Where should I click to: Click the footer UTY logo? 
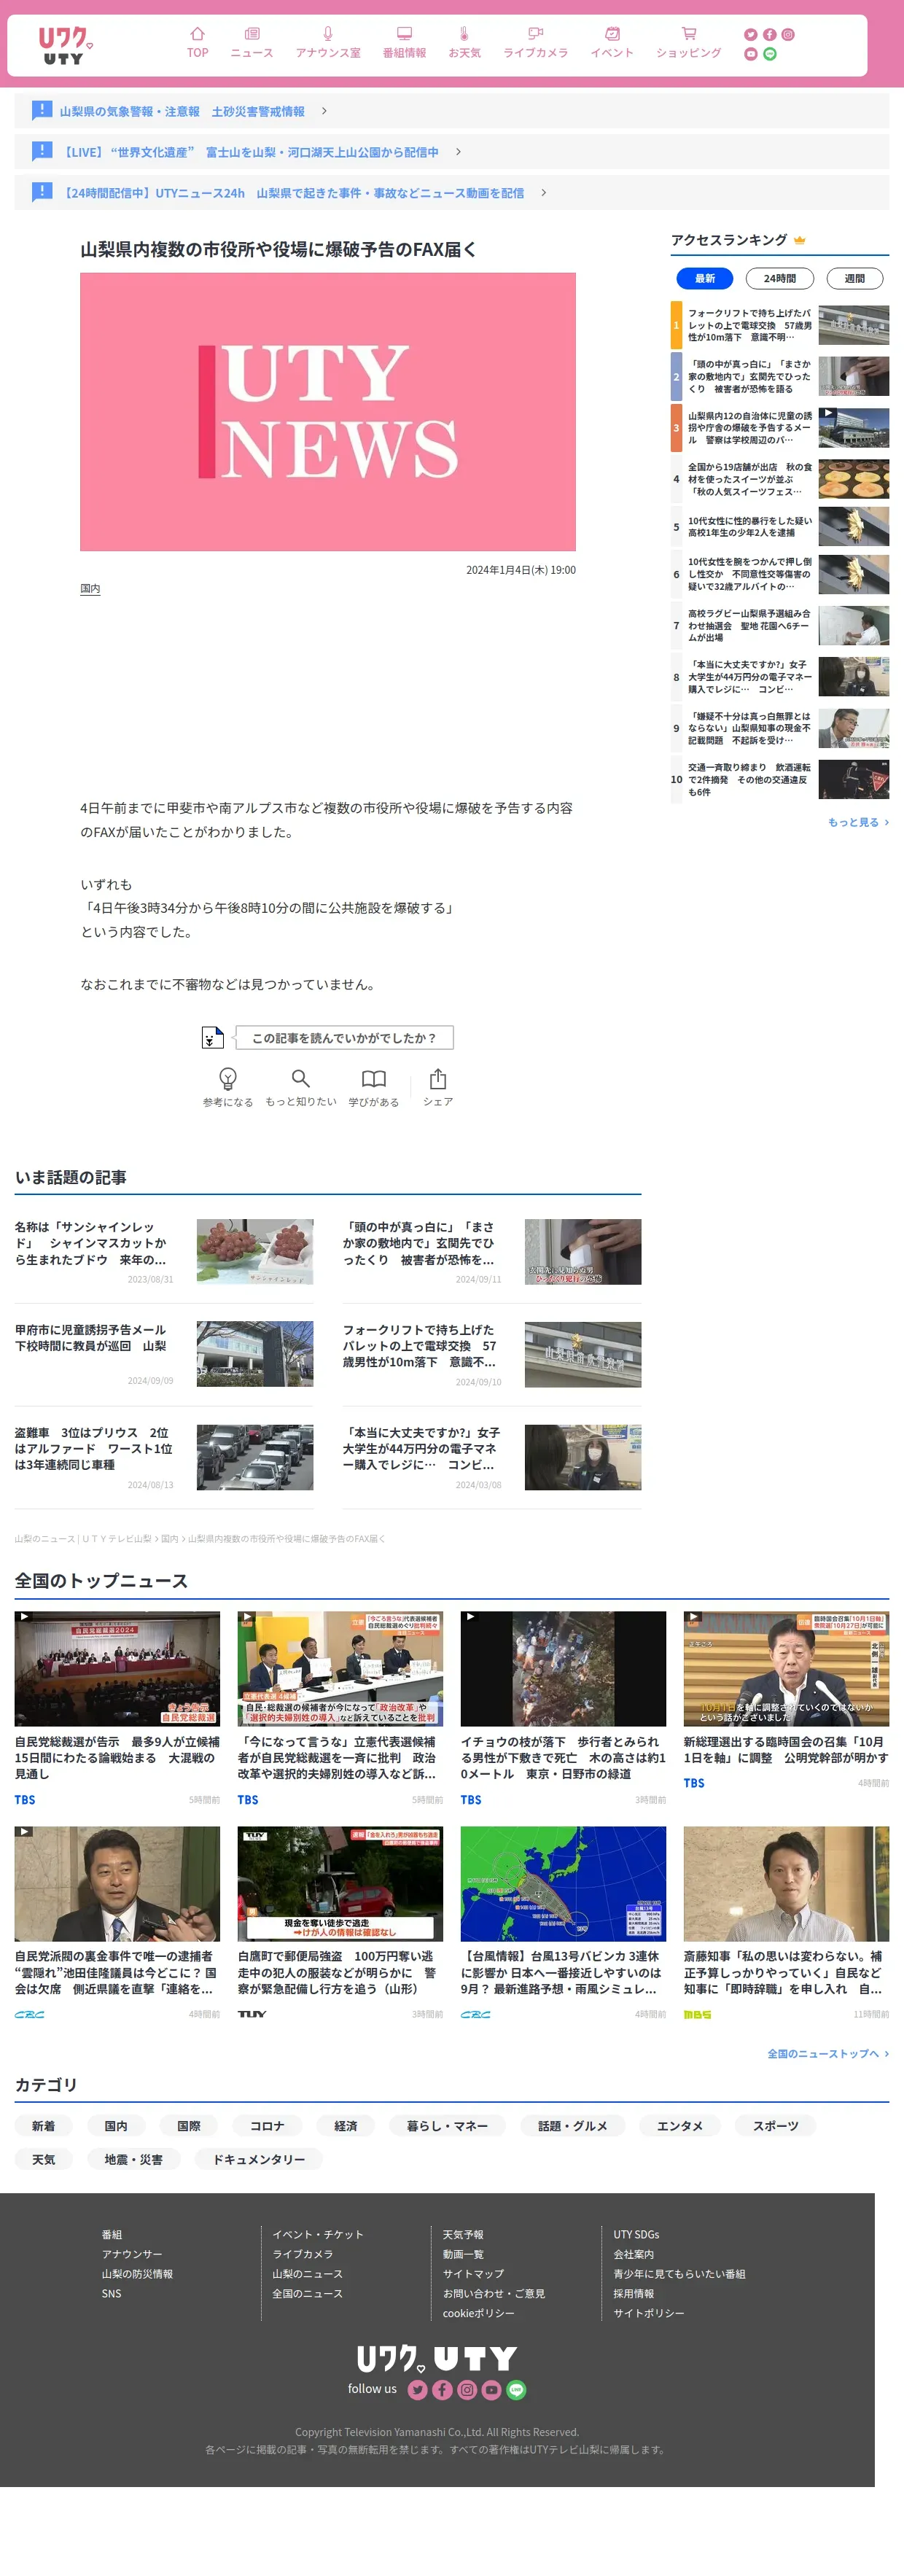pyautogui.click(x=437, y=2359)
